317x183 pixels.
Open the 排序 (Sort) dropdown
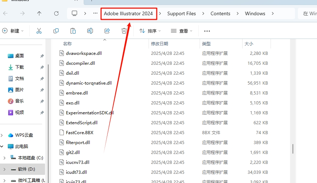[150, 31]
